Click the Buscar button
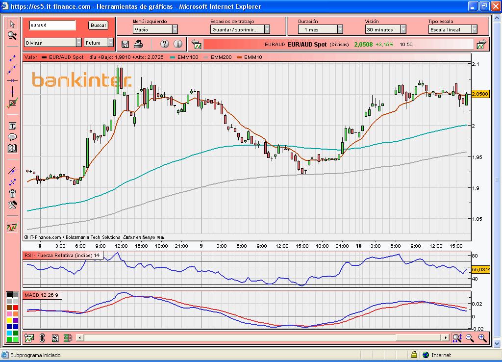Screen dimensions: 502x362 (99, 25)
